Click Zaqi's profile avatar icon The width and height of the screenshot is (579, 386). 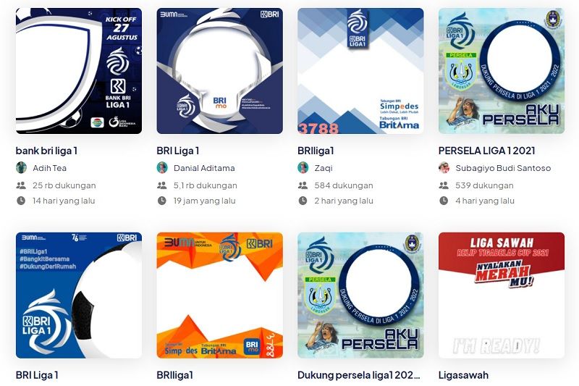303,168
